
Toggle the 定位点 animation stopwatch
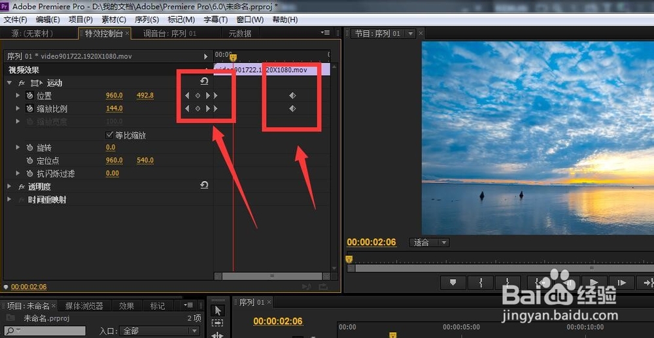pos(29,160)
